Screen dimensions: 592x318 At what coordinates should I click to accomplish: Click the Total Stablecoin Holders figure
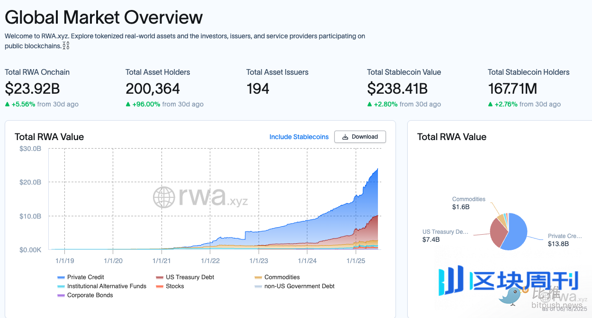[513, 88]
